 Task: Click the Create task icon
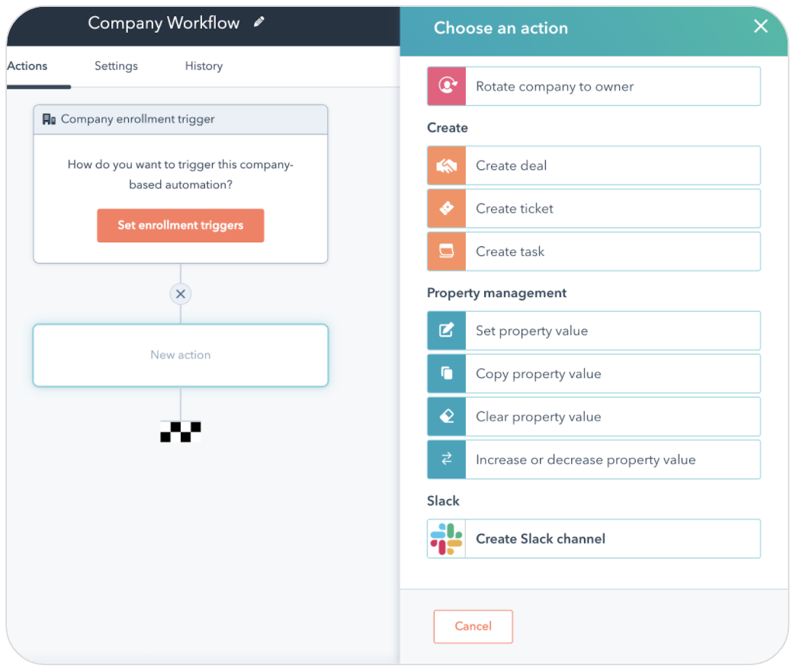447,251
